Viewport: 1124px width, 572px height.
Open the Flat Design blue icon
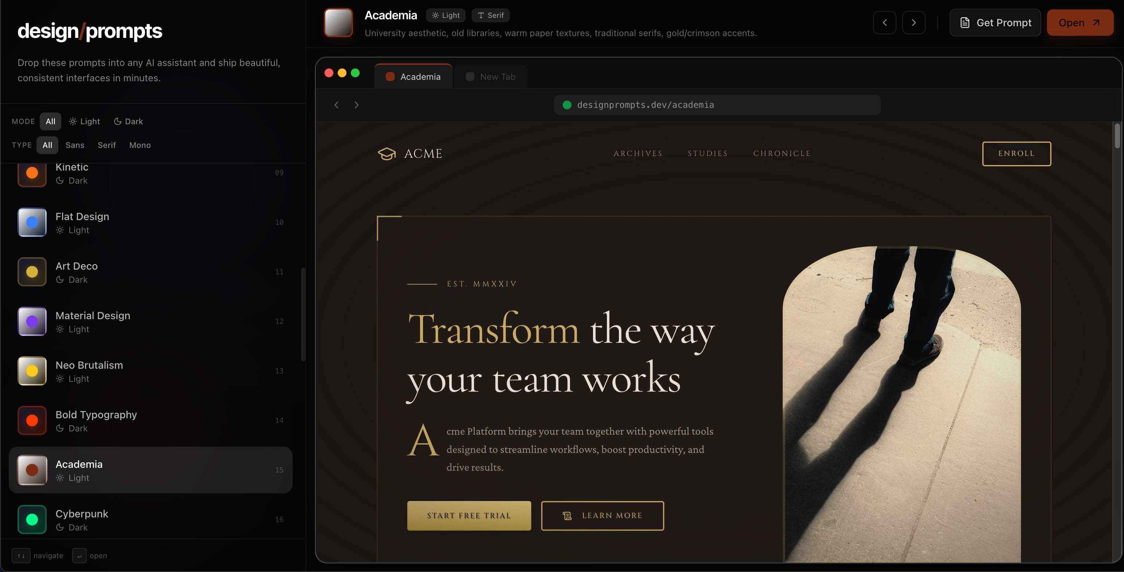[32, 222]
